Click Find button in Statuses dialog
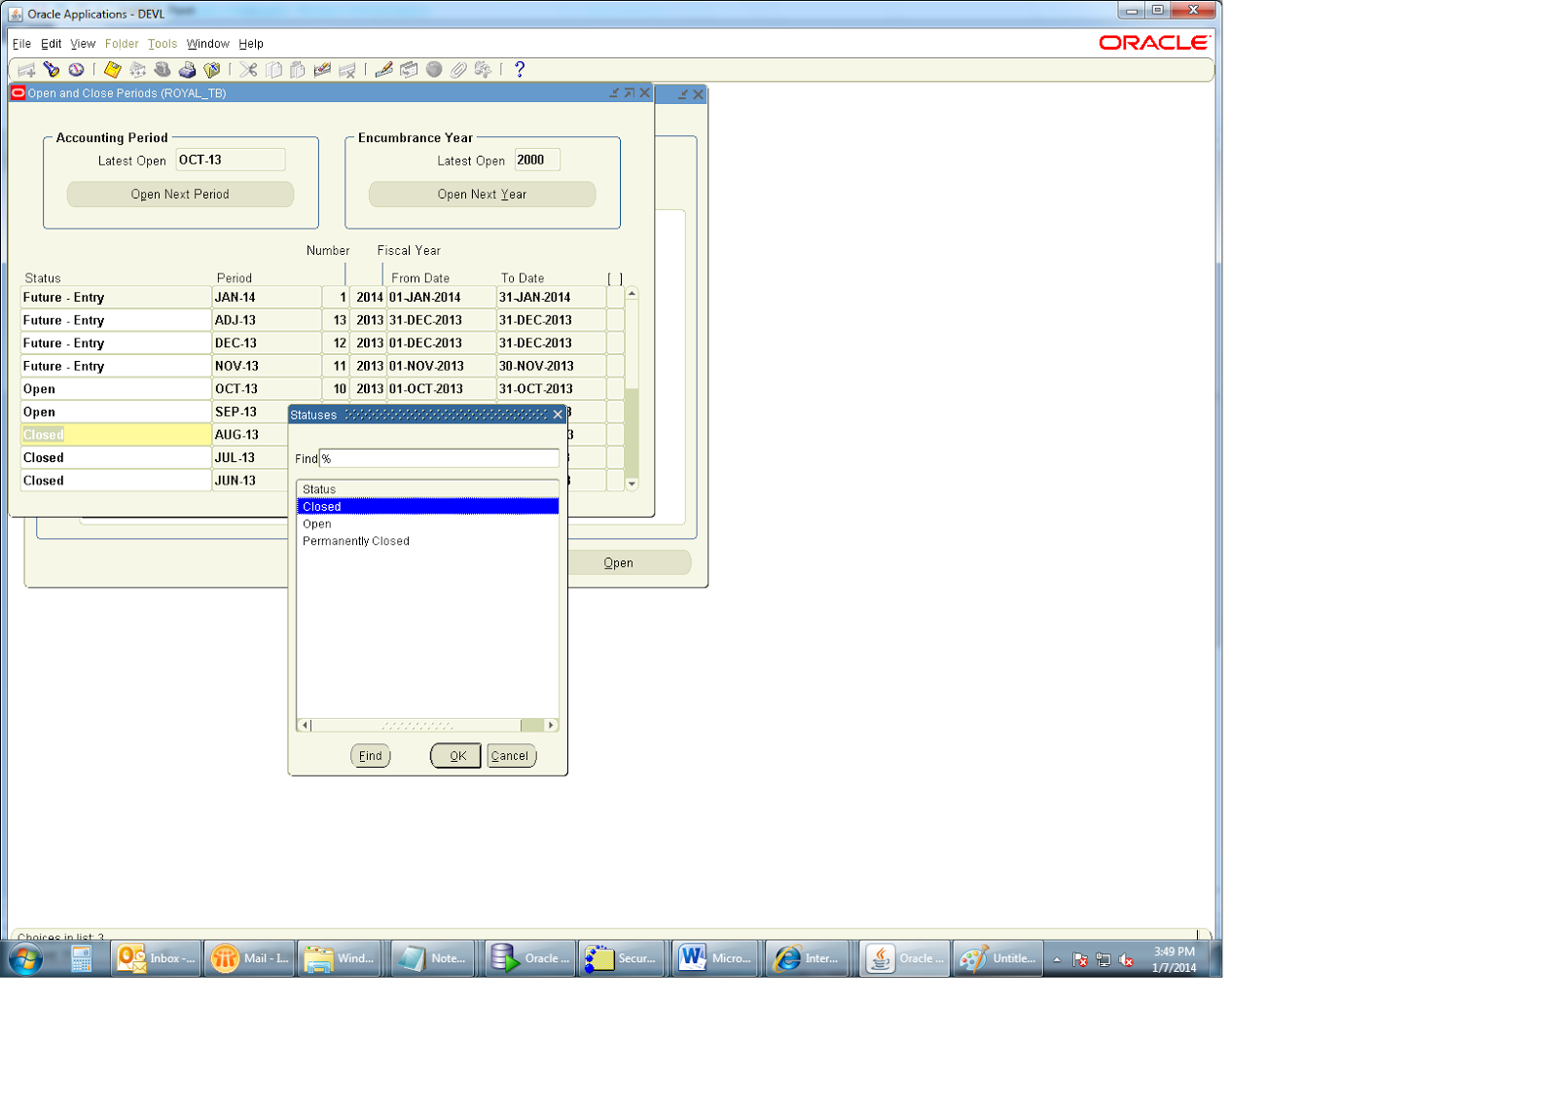Viewport: 1557px width, 1117px height. (371, 756)
